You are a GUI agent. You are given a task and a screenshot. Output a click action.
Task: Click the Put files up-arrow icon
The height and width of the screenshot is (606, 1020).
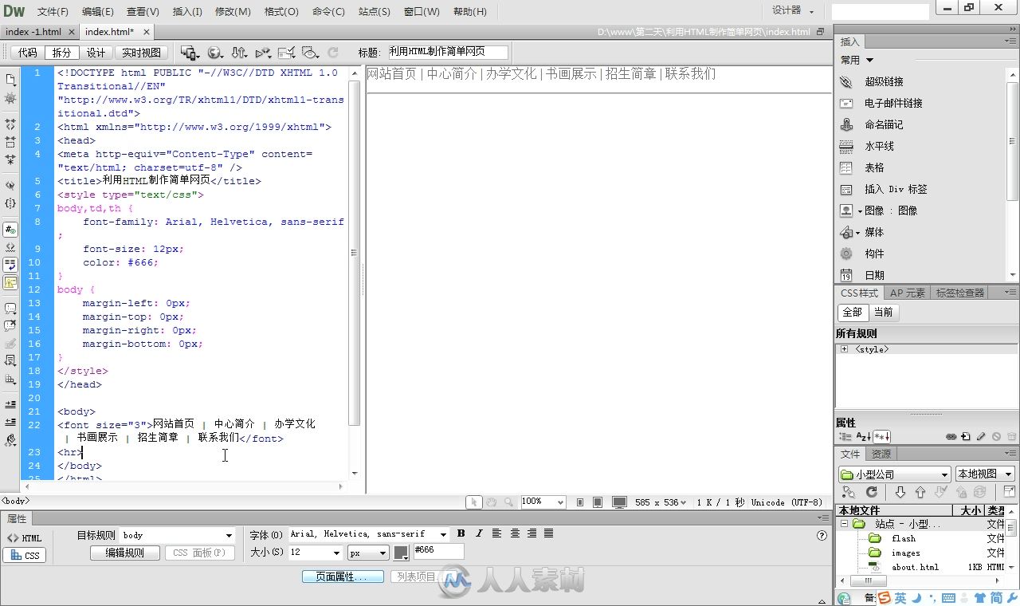pyautogui.click(x=920, y=492)
